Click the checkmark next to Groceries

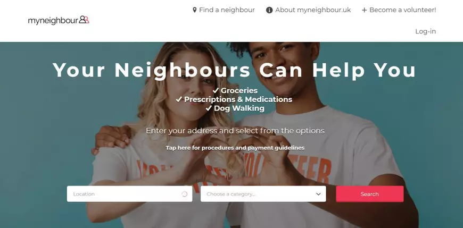point(216,90)
